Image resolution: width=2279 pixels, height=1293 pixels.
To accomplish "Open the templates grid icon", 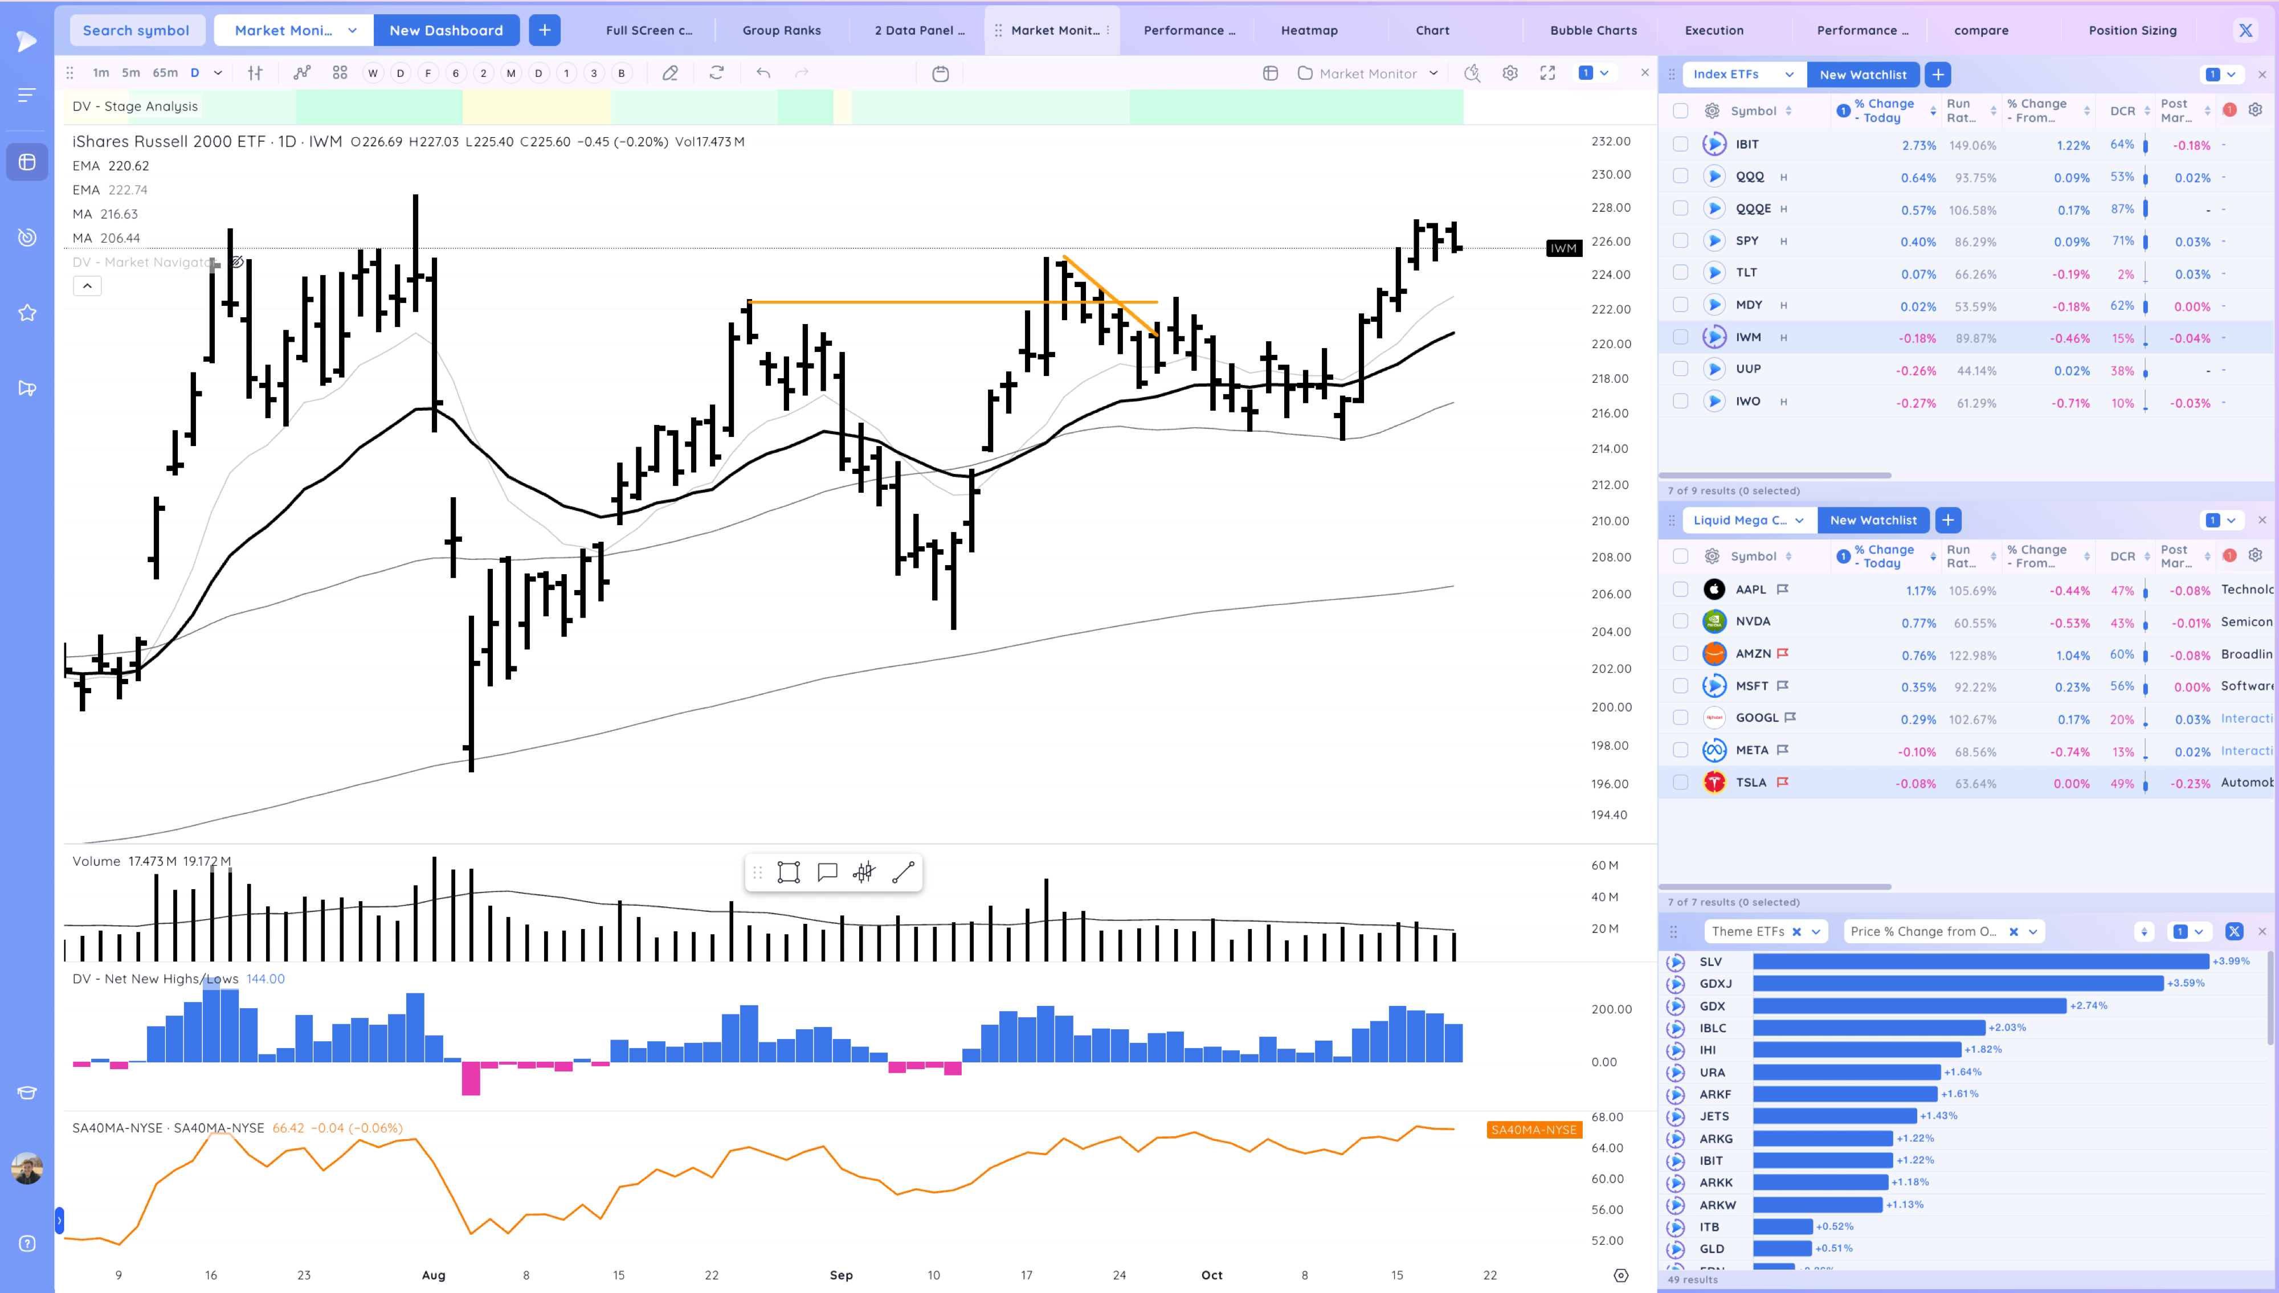I will [339, 73].
